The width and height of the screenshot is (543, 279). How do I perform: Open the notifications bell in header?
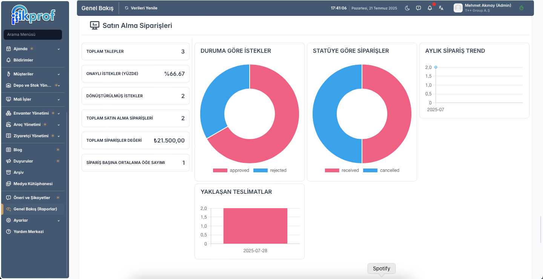click(x=430, y=8)
